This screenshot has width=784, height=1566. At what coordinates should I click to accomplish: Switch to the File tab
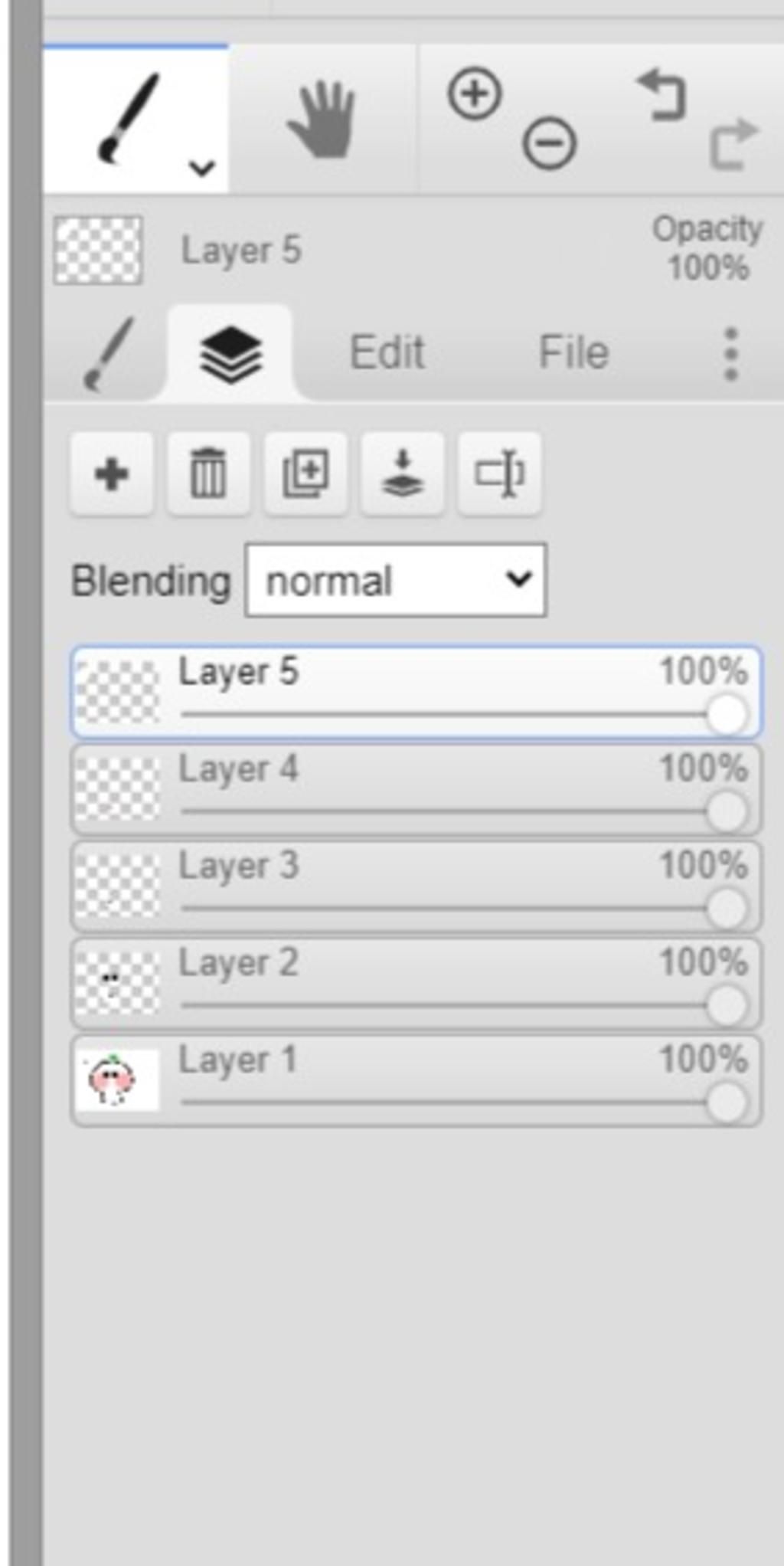(x=573, y=352)
